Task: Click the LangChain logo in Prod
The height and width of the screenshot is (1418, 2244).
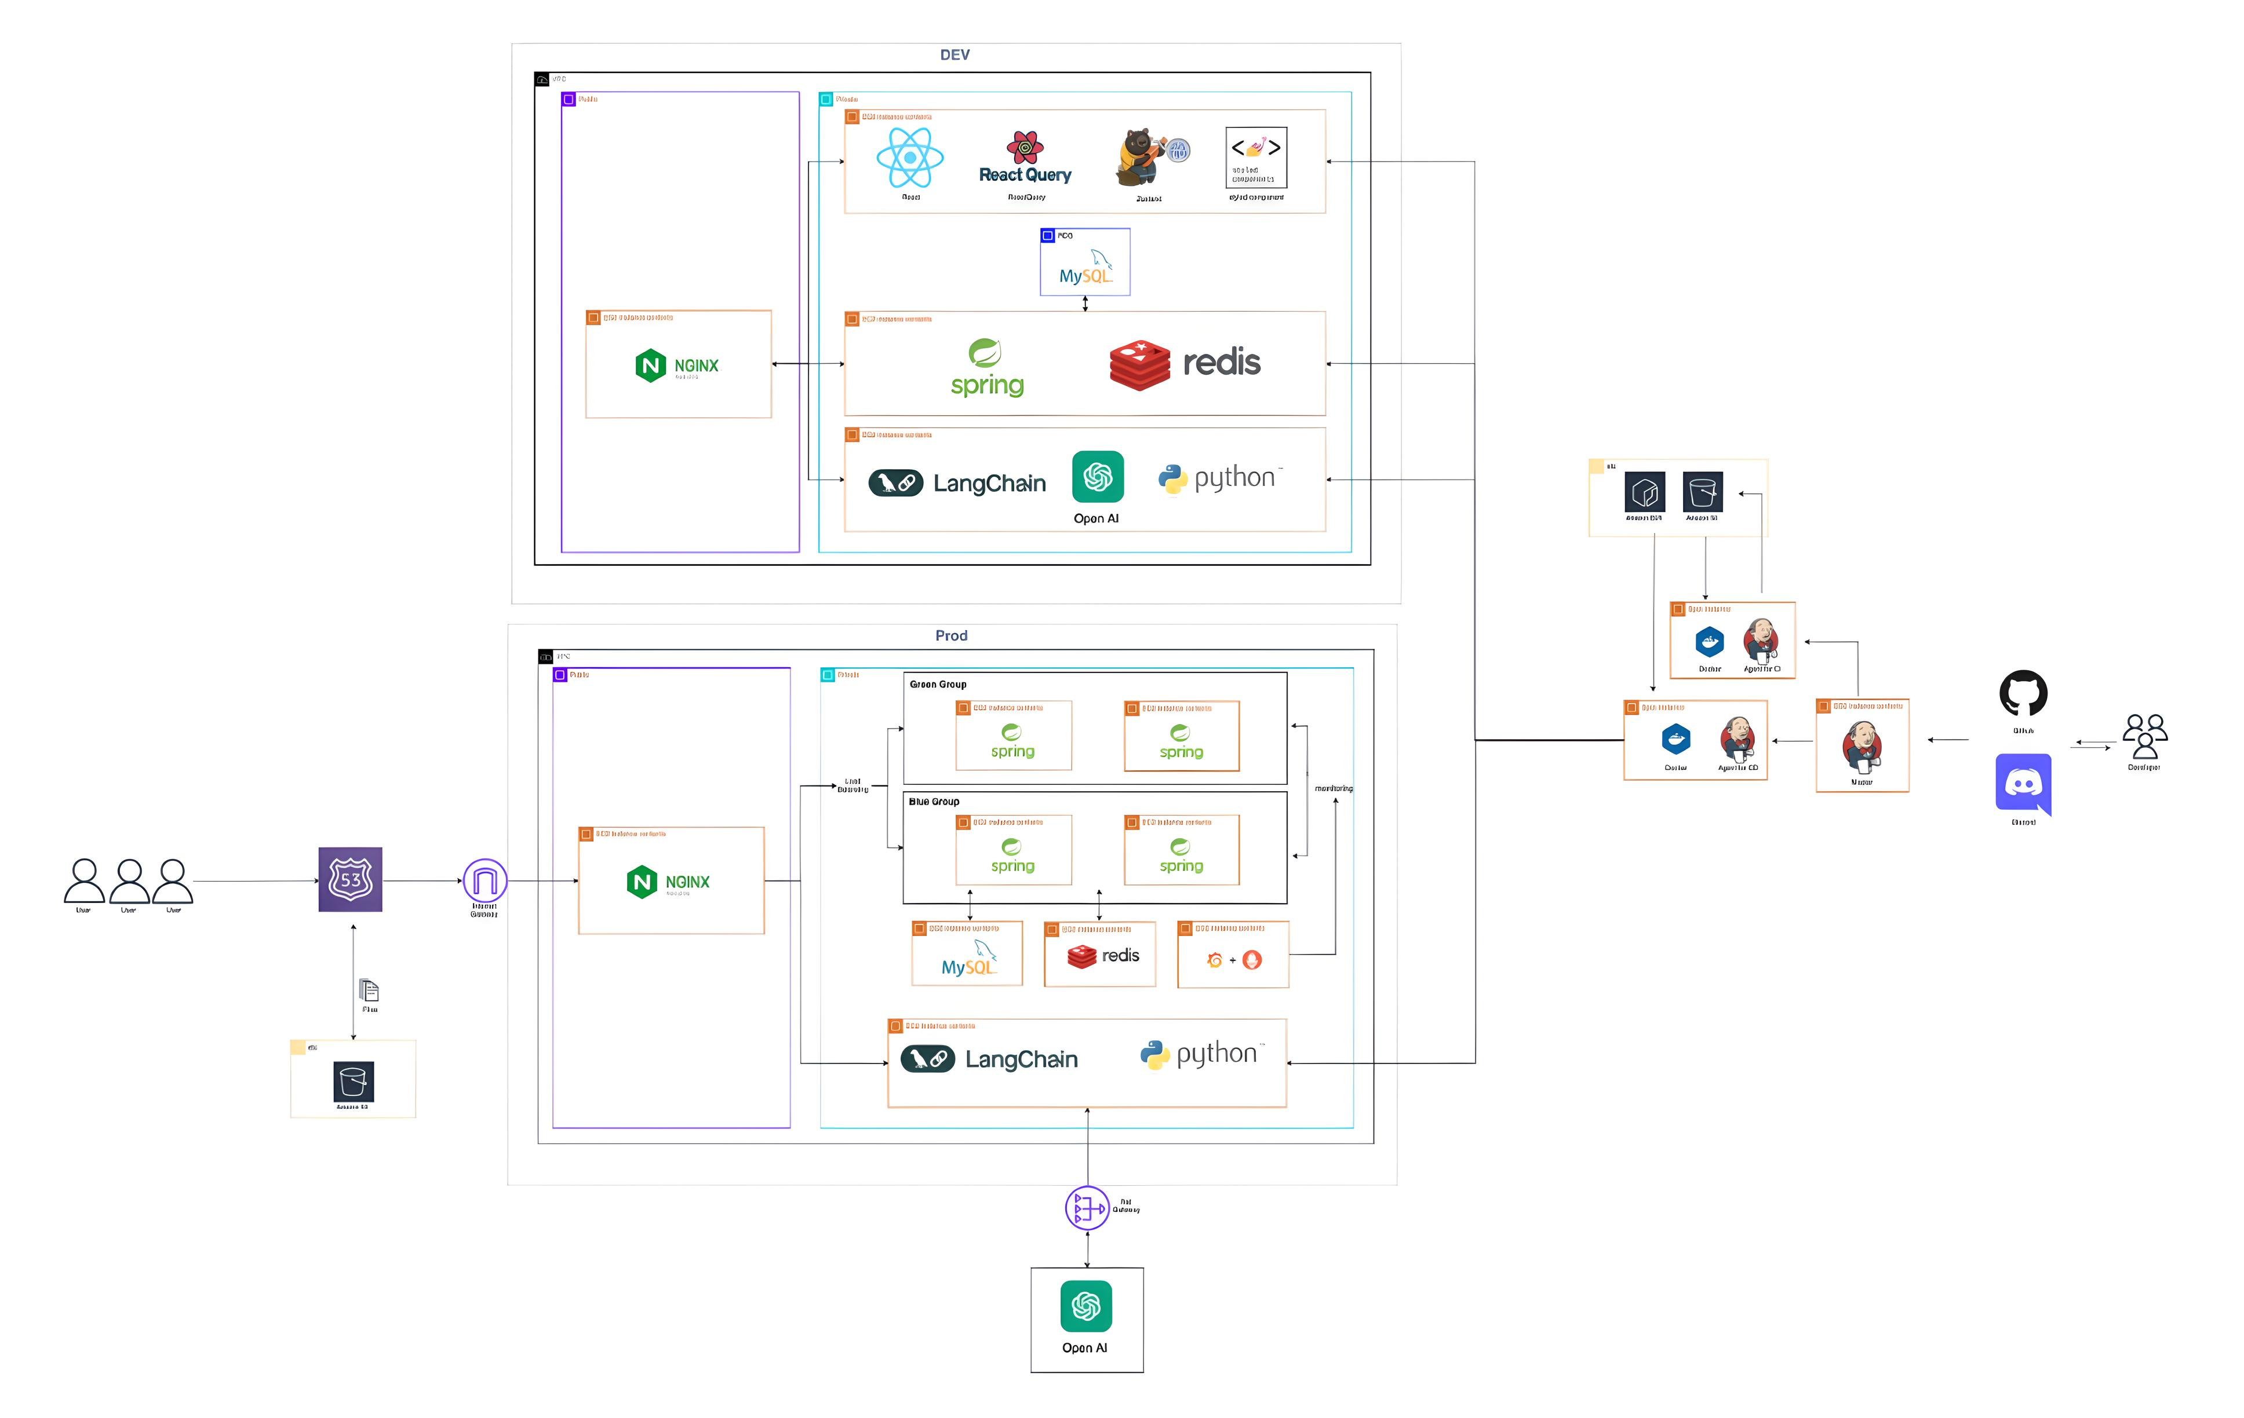Action: 989,1059
